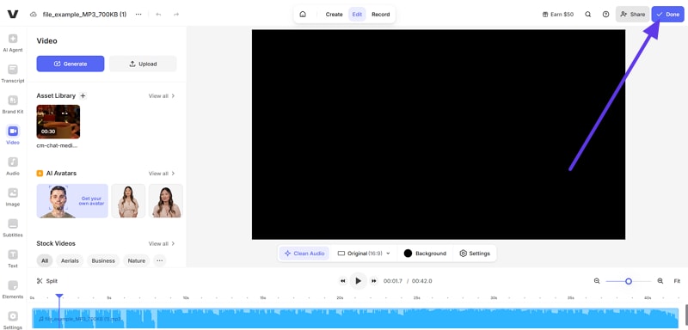Expand AI Avatars View all

click(x=162, y=174)
